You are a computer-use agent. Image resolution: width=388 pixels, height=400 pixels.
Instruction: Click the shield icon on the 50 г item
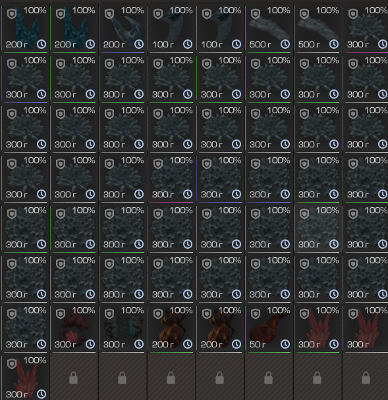(256, 314)
